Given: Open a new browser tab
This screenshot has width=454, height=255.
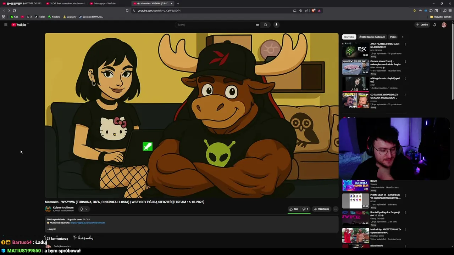Looking at the screenshot, I should click(178, 4).
